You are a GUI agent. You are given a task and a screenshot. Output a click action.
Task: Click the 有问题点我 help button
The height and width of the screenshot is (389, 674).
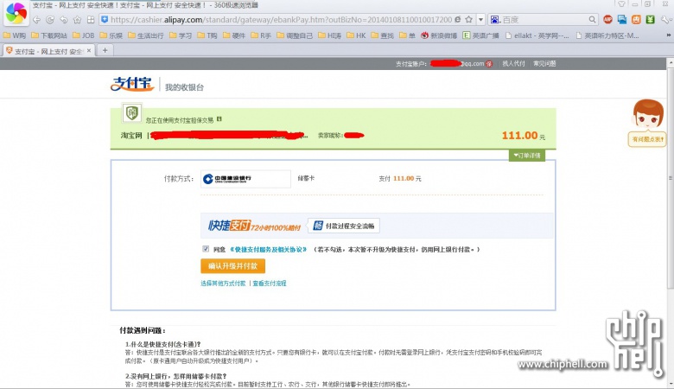click(x=647, y=139)
